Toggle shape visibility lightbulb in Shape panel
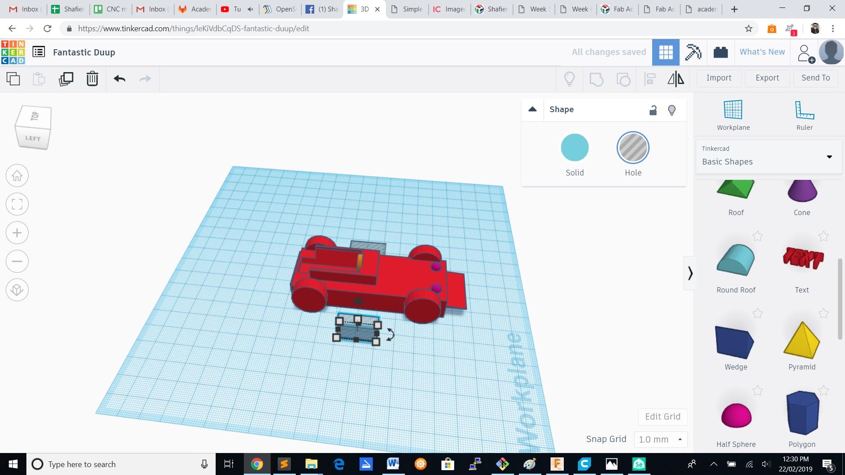Screen dimensions: 845x475 (x=672, y=110)
